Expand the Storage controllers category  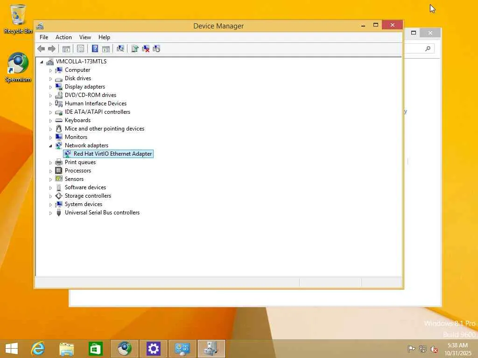[50, 196]
